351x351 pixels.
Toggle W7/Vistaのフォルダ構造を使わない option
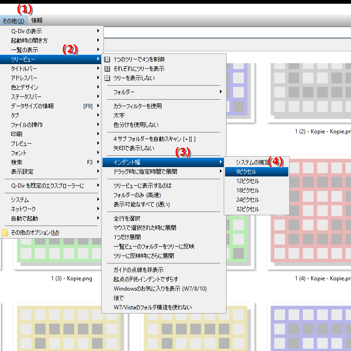point(164,307)
